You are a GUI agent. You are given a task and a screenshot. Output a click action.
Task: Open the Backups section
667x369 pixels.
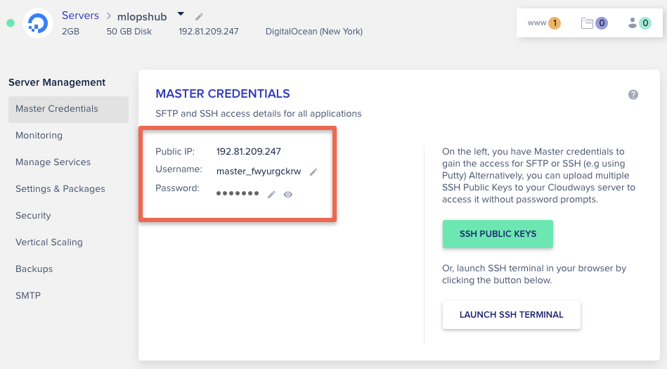(34, 269)
